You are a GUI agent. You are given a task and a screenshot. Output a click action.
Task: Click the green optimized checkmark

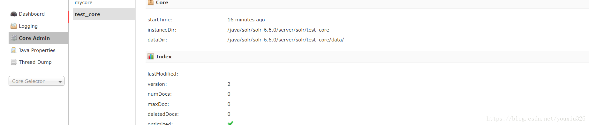pos(230,123)
